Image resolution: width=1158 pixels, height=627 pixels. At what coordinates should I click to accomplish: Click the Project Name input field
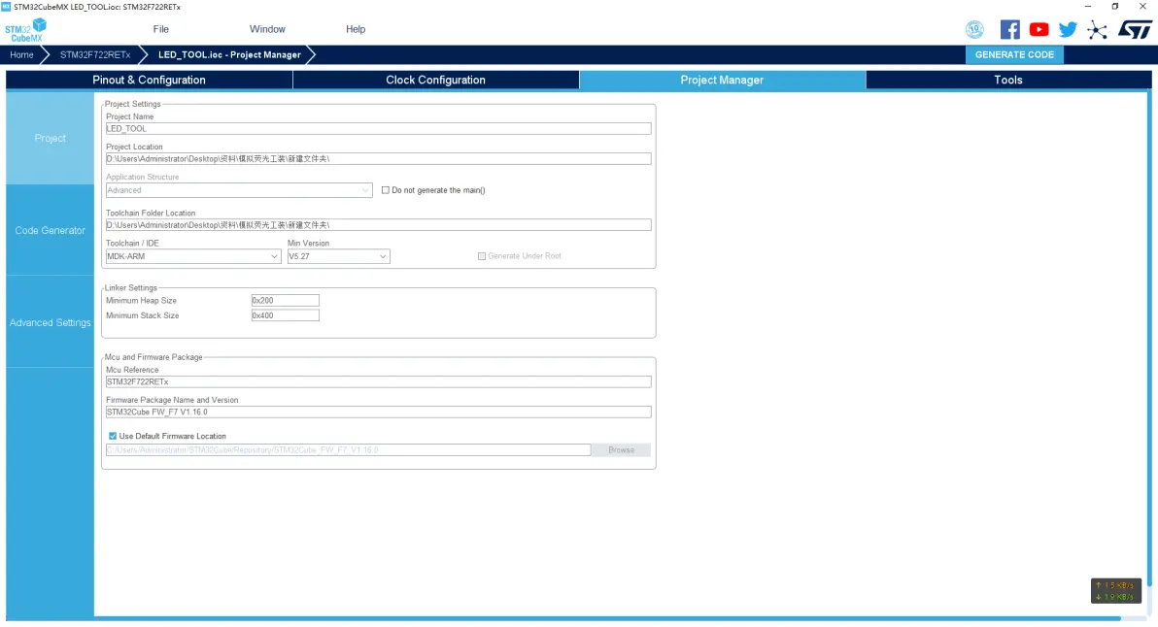pyautogui.click(x=378, y=128)
